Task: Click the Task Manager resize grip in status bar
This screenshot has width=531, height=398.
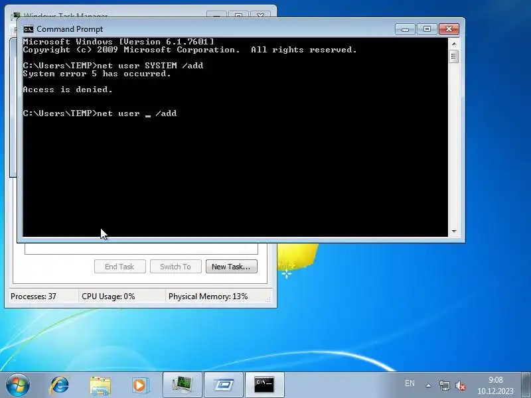Action: [267, 299]
